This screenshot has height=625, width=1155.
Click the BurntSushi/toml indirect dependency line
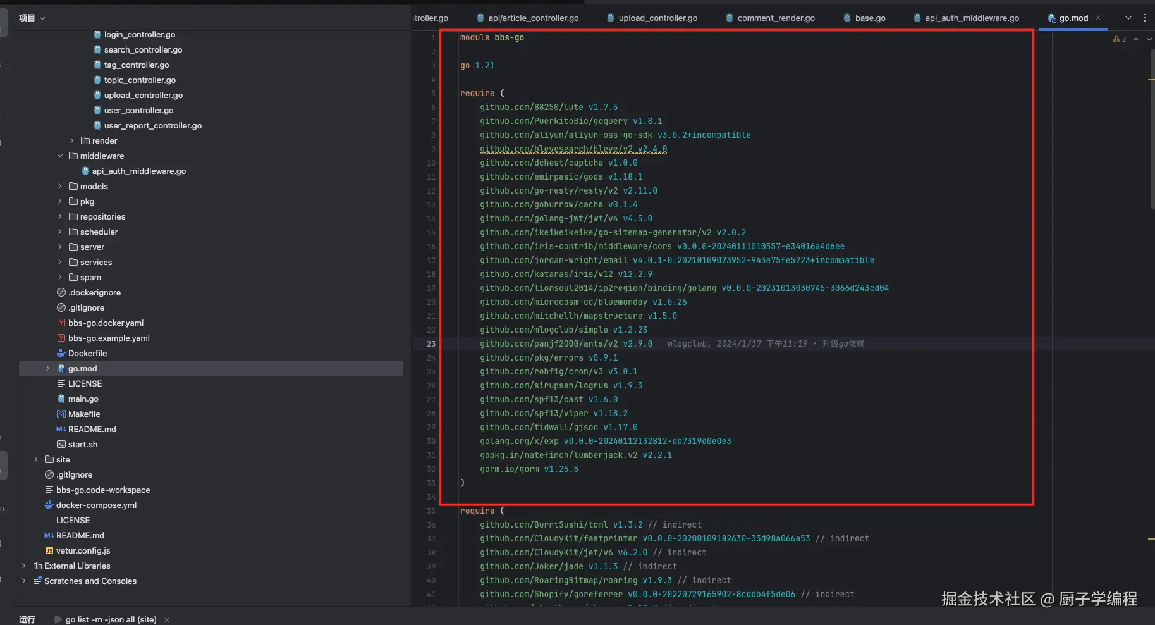[x=590, y=524]
